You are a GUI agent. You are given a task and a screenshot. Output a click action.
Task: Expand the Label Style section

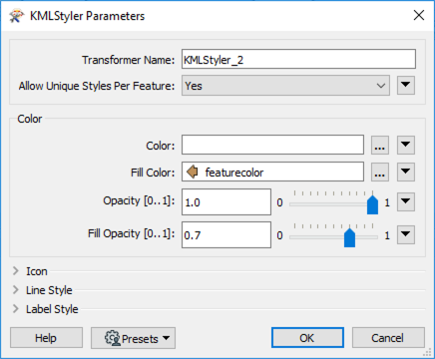click(16, 309)
